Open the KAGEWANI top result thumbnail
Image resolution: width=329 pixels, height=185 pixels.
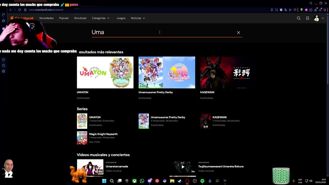[x=229, y=72]
